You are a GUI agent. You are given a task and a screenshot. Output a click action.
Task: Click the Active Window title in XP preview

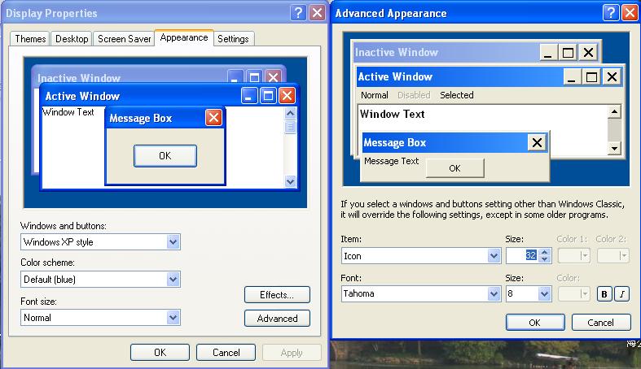point(82,96)
